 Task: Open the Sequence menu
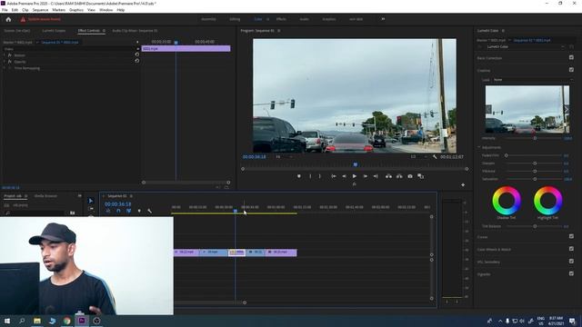coord(40,10)
